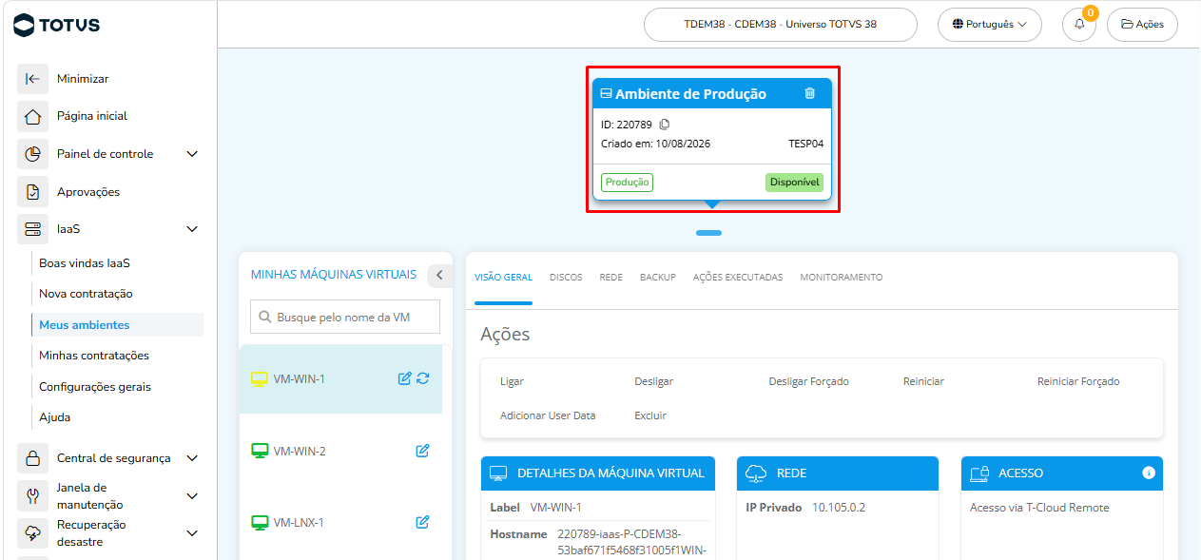1201x560 pixels.
Task: Click monitor icon in Detalhes da Máquina Virtual header
Action: (498, 473)
